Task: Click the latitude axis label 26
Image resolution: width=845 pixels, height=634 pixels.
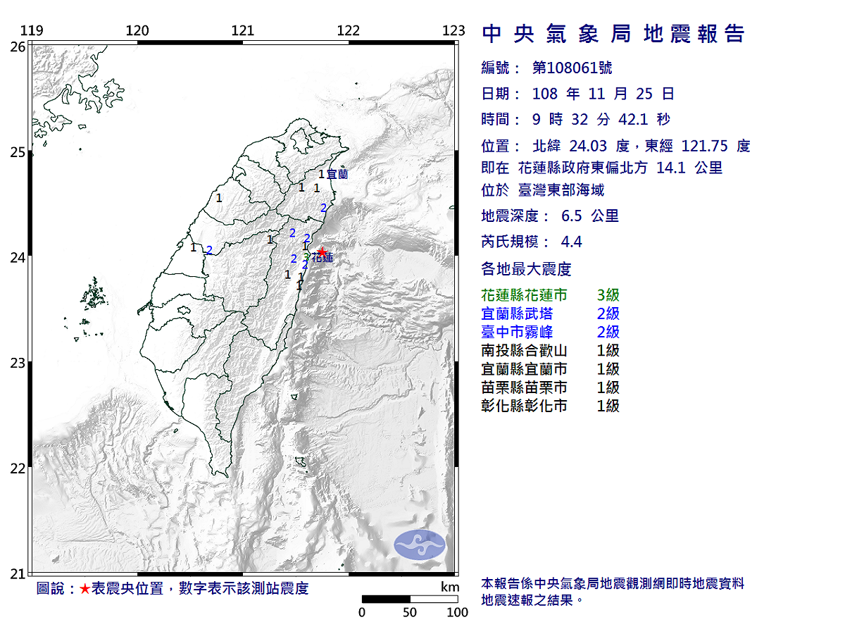Action: pyautogui.click(x=18, y=47)
